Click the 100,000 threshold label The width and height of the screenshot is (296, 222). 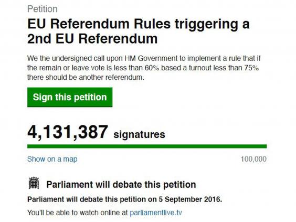tap(253, 159)
